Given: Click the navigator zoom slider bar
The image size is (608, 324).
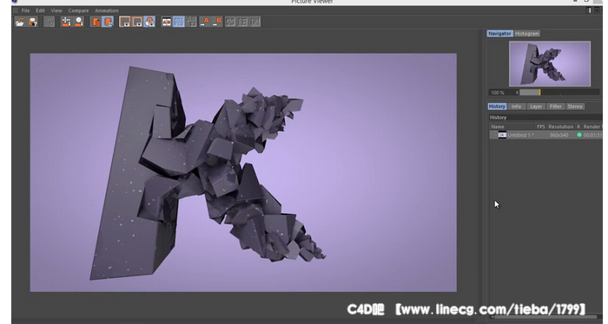Looking at the screenshot, I should coord(559,93).
